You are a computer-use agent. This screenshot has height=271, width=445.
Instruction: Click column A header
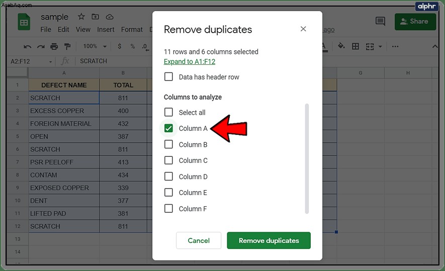64,73
